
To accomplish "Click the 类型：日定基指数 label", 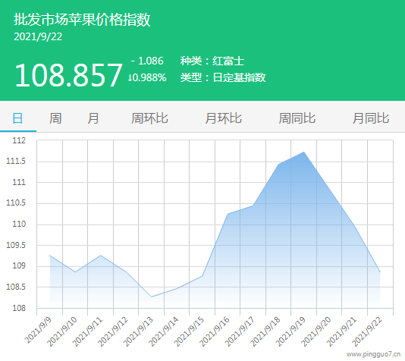I will [x=223, y=77].
